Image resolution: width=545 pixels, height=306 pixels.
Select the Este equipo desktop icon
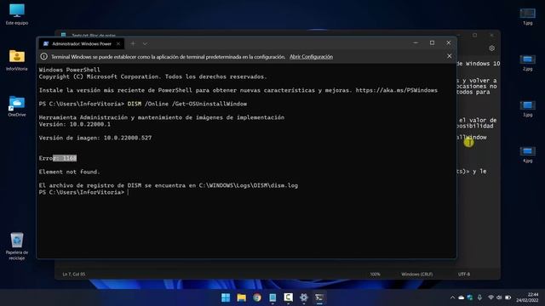[17, 14]
